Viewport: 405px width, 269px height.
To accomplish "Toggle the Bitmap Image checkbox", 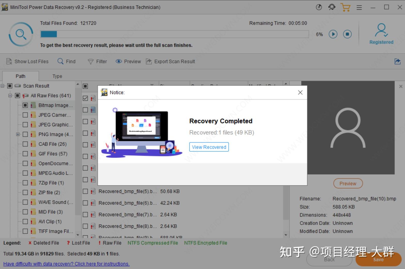I will (x=25, y=105).
